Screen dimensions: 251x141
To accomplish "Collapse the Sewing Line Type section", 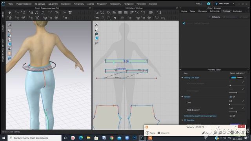I will 182,78.
